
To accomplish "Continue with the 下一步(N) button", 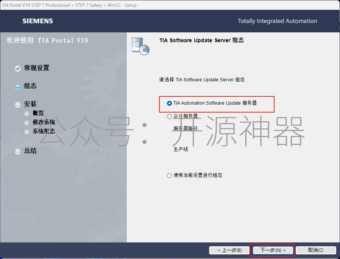I will pos(273,250).
